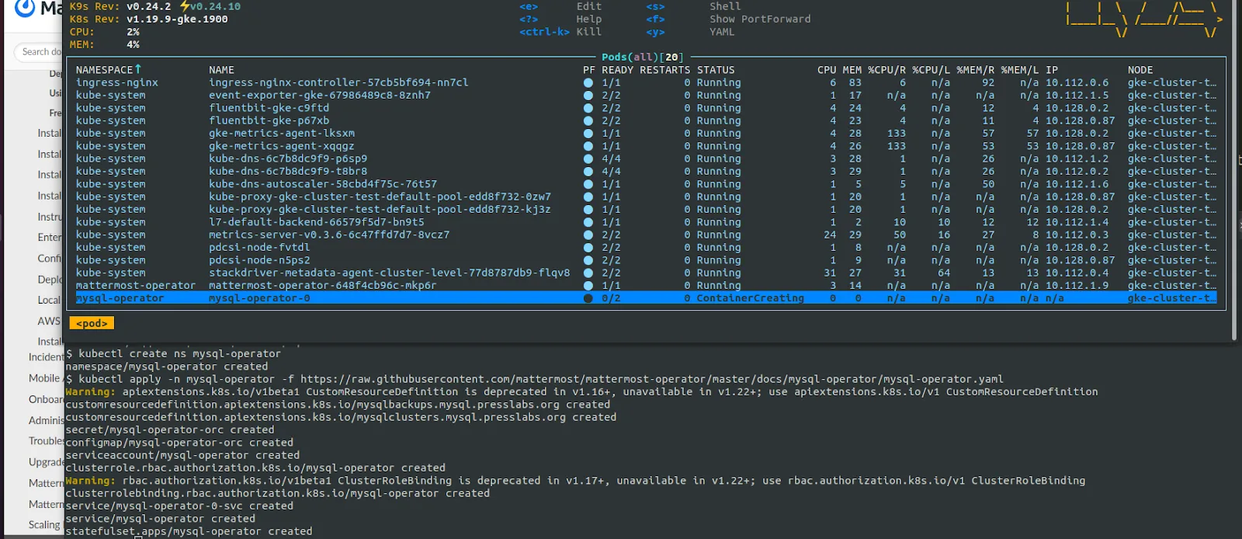Click the Shell shortcut hint

[x=725, y=6]
